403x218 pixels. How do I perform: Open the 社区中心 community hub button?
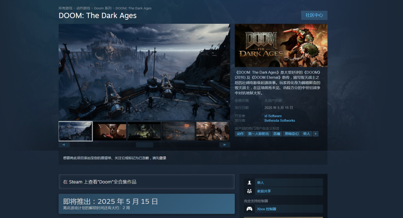314,15
